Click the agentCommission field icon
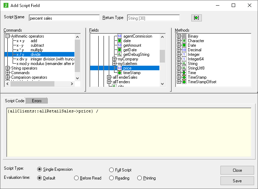Viewport: 258px width, 189px height. pyautogui.click(x=119, y=36)
